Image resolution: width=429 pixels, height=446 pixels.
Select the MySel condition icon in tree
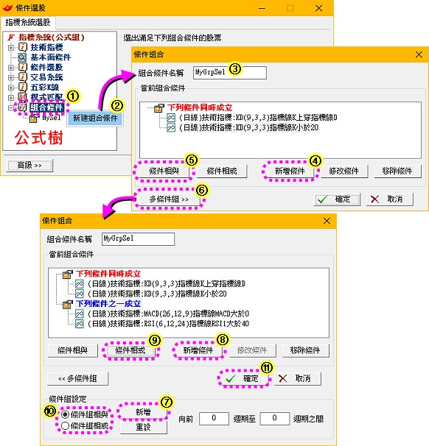[34, 118]
